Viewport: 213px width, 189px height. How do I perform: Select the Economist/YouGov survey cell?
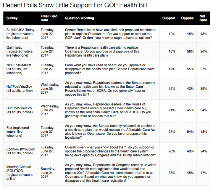click(x=20, y=151)
